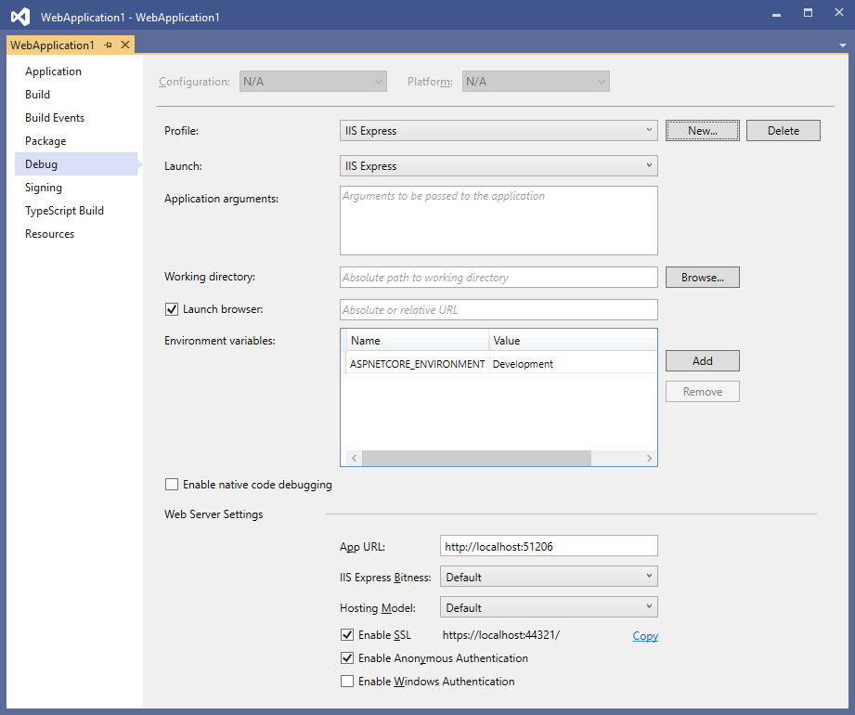Click right scroll arrow in environment variables grid
Viewport: 855px width, 715px height.
pyautogui.click(x=650, y=458)
